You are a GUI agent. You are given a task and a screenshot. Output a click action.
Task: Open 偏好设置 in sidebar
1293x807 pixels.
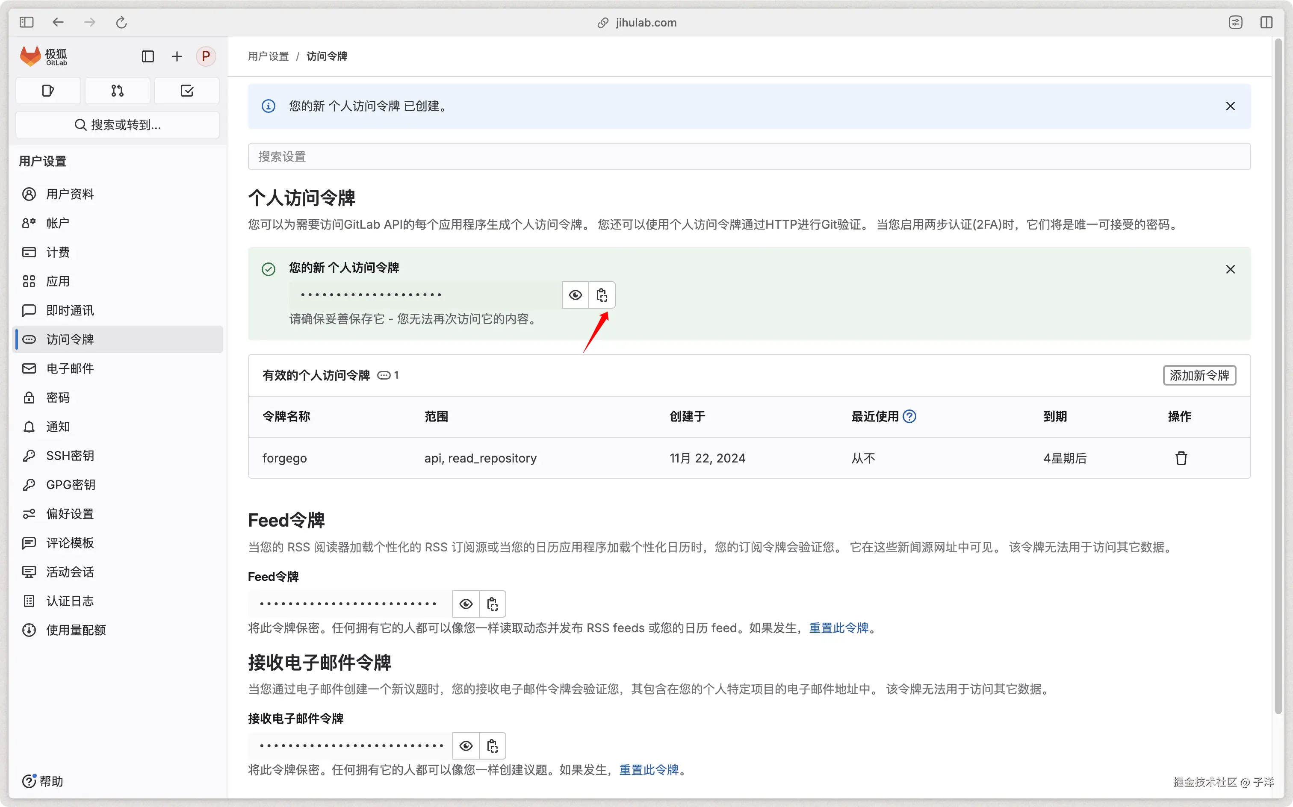point(70,513)
